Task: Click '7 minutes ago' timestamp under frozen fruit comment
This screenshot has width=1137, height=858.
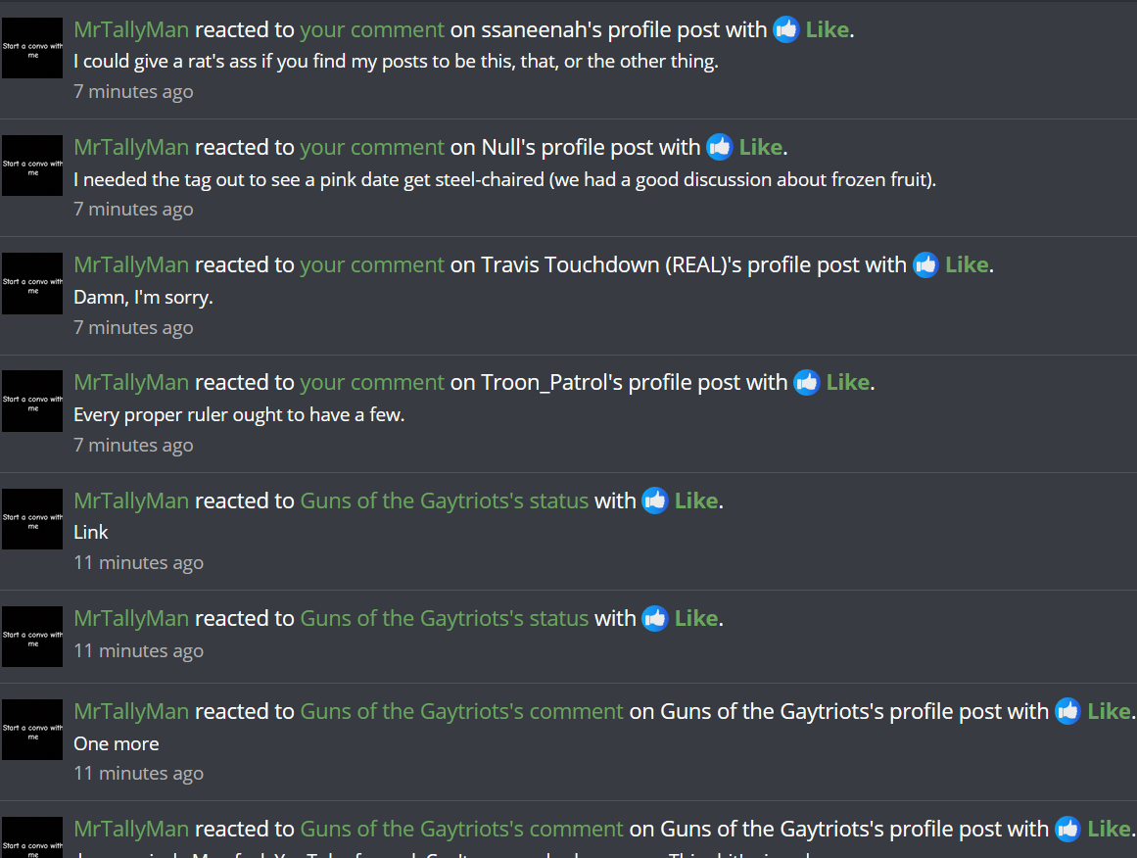Action: click(x=133, y=210)
